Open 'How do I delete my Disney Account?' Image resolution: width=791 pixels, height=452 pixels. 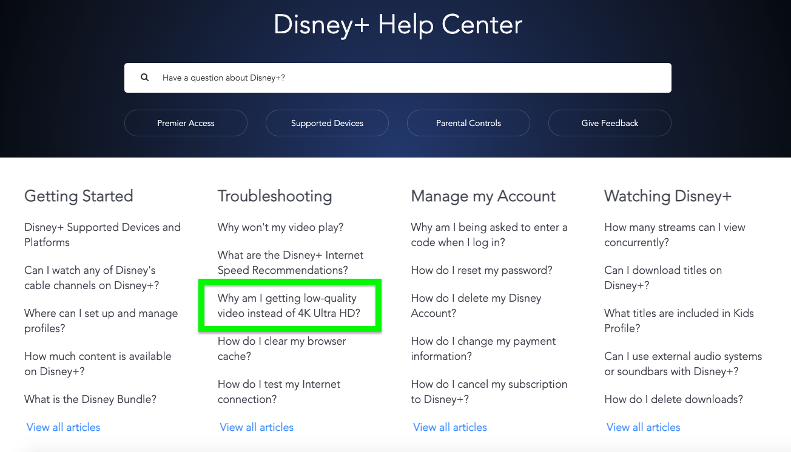pos(476,305)
